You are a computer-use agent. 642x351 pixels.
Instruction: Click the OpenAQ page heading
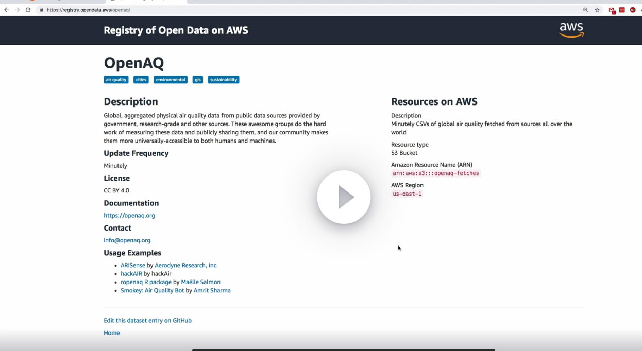tap(134, 63)
